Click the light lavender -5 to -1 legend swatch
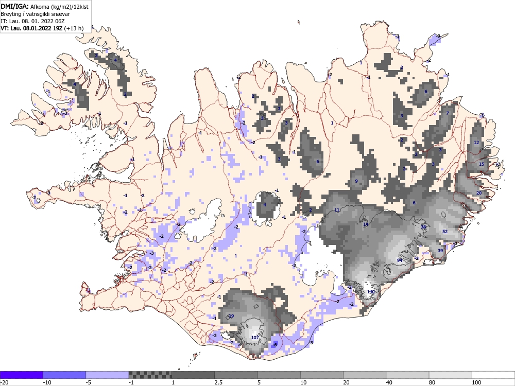 pos(108,375)
